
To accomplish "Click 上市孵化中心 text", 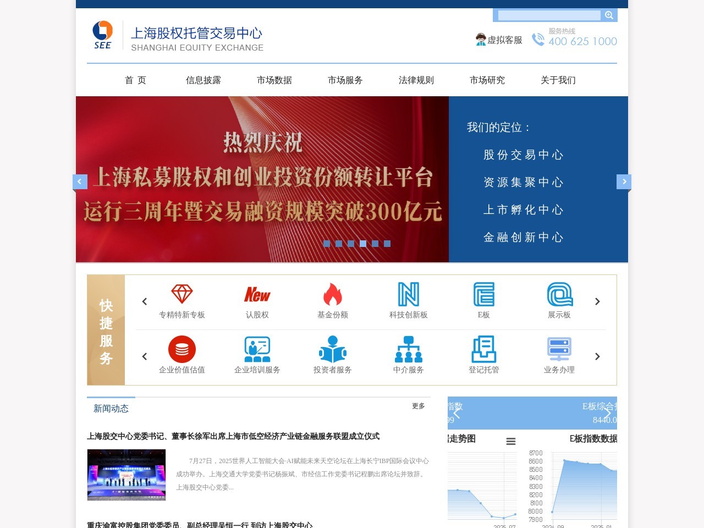I will click(x=524, y=210).
